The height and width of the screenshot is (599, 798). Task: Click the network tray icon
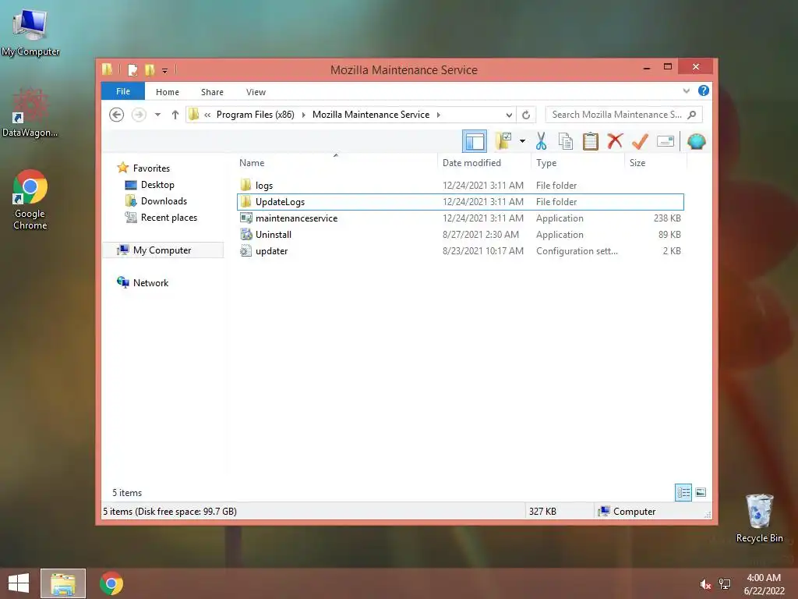pyautogui.click(x=724, y=584)
